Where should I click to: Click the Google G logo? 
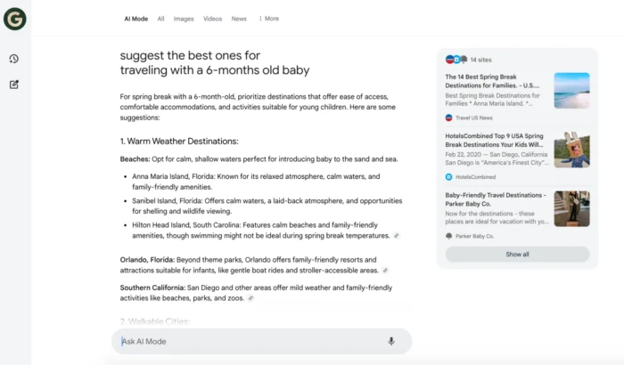coord(15,19)
